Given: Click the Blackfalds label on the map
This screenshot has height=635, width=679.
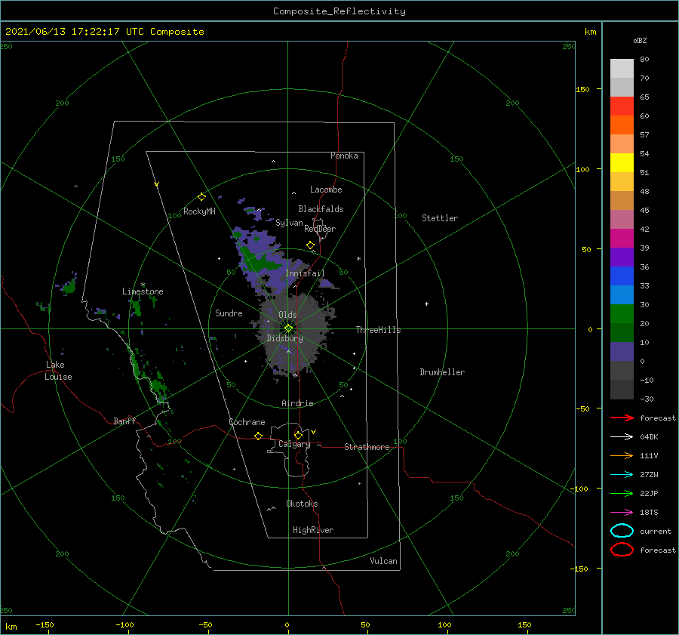Looking at the screenshot, I should 321,209.
